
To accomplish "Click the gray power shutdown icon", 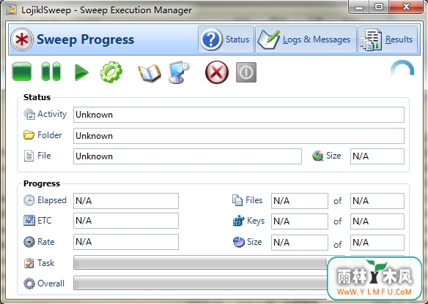I will coord(246,72).
